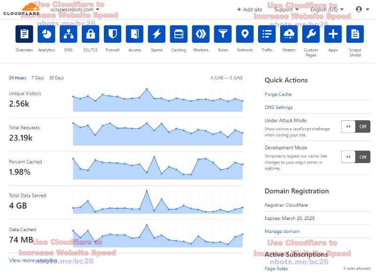Select the 30 Days time range

(56, 78)
